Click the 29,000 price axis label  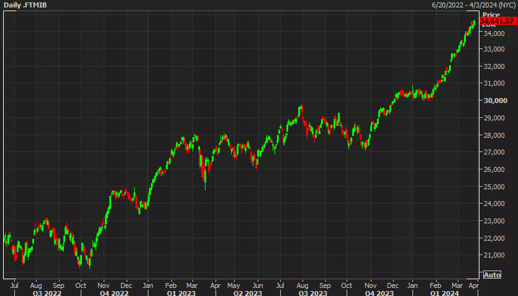pos(494,118)
